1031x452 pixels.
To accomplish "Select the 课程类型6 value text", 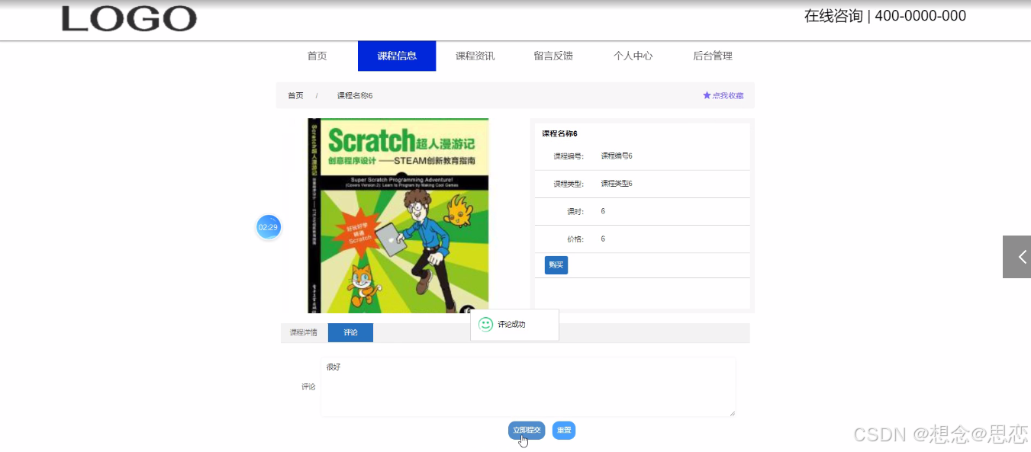I will point(617,184).
